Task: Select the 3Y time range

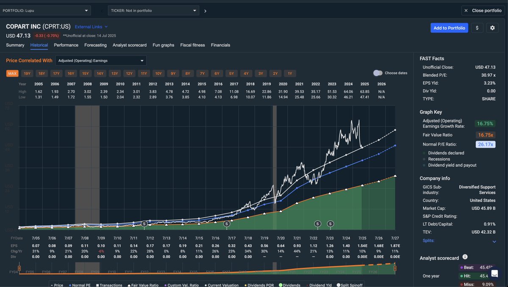Action: pos(261,74)
